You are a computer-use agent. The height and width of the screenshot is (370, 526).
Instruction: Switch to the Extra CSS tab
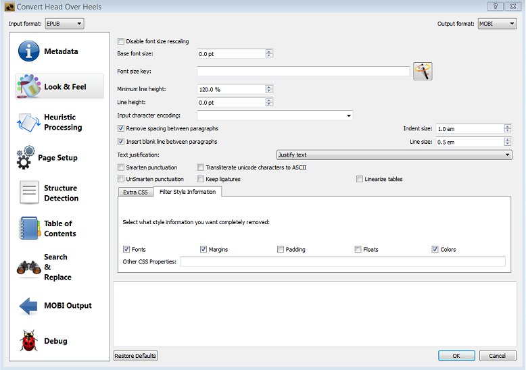[x=135, y=192]
